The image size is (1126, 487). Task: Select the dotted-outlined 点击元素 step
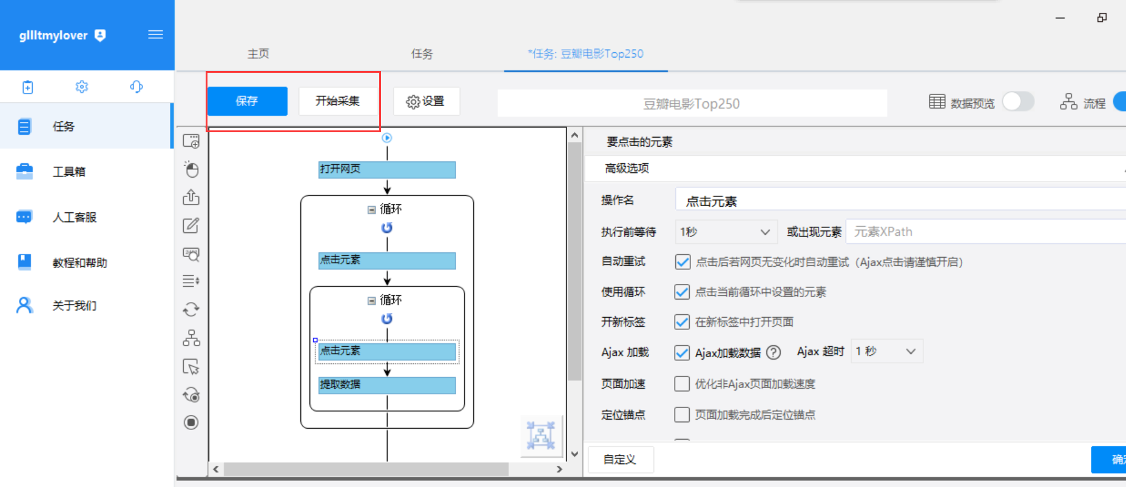[x=387, y=351]
